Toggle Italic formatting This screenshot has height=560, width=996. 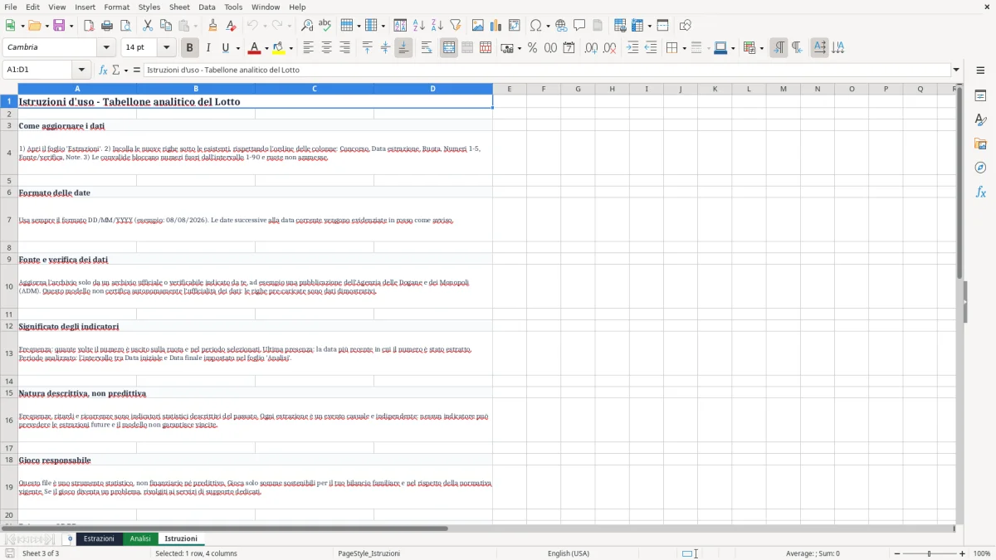(x=207, y=48)
